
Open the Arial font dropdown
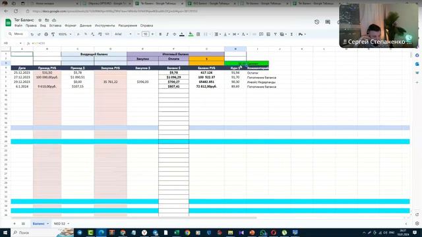(x=123, y=34)
